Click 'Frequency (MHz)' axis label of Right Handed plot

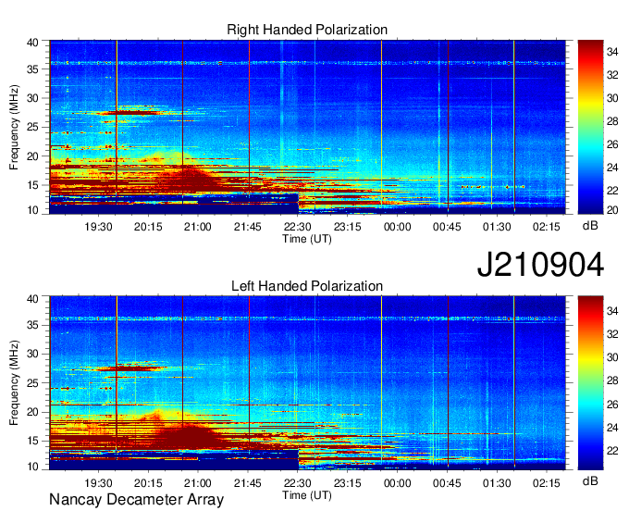point(14,127)
